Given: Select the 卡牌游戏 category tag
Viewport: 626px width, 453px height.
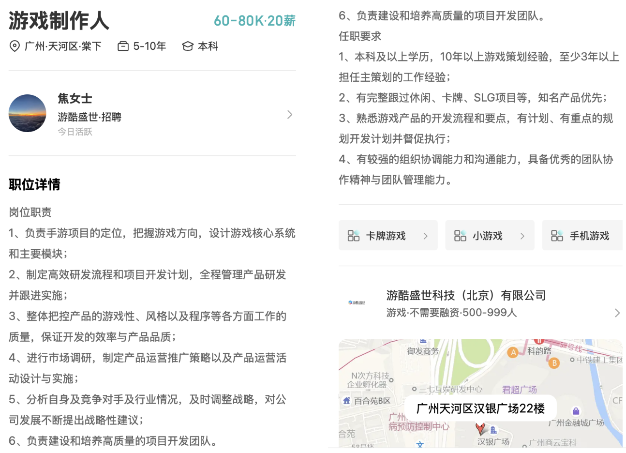Looking at the screenshot, I should click(x=386, y=236).
